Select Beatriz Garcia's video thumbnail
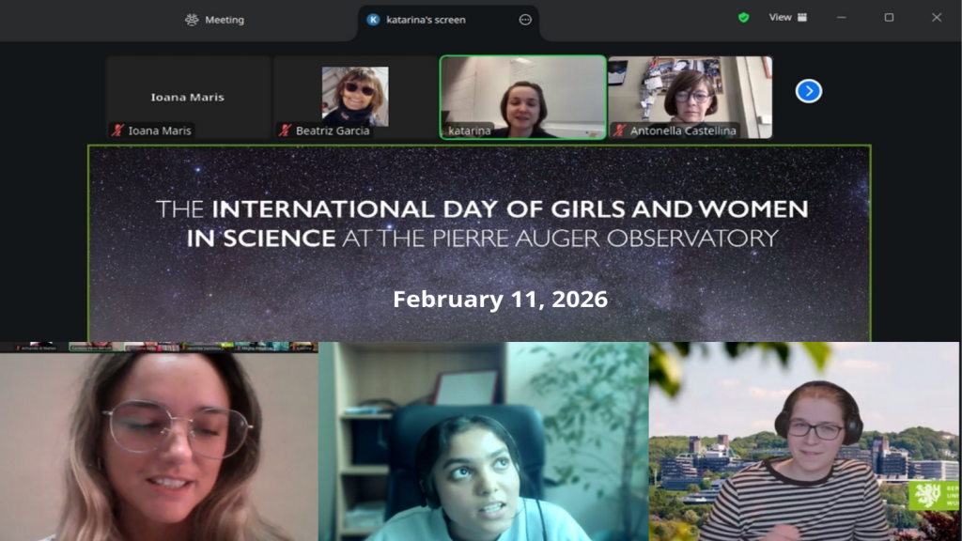962x541 pixels. click(355, 96)
